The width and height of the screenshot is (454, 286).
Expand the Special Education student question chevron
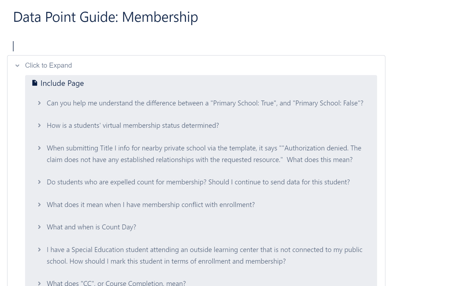pyautogui.click(x=39, y=250)
